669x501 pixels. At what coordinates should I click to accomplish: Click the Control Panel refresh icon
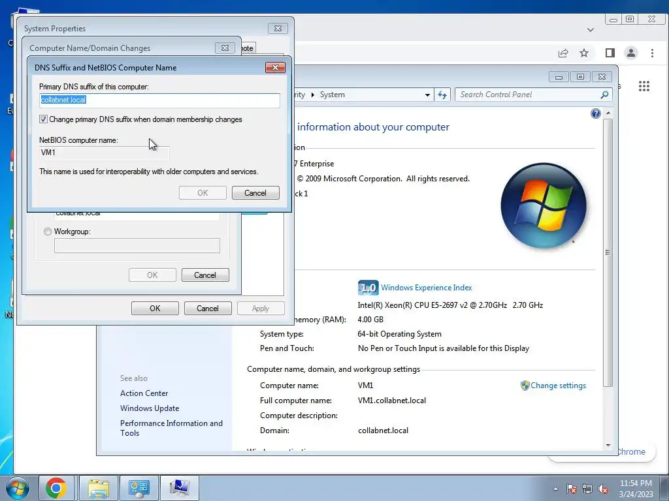[442, 95]
